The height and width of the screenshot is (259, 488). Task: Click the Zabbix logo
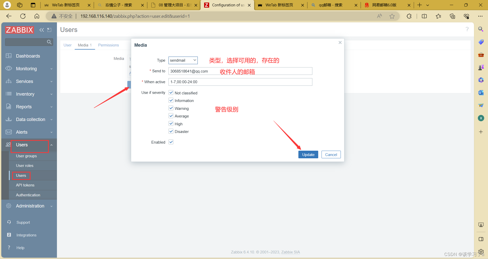[20, 30]
